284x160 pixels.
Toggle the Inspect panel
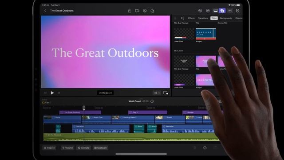click(49, 148)
